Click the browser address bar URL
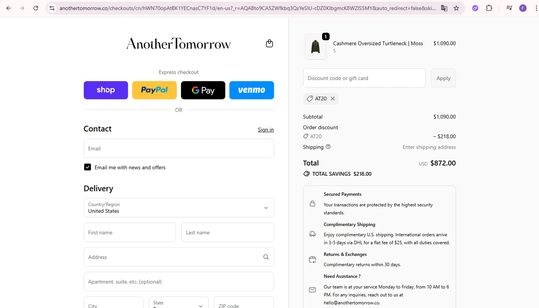 point(247,8)
